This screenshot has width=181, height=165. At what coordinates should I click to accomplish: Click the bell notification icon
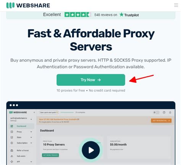point(170,113)
